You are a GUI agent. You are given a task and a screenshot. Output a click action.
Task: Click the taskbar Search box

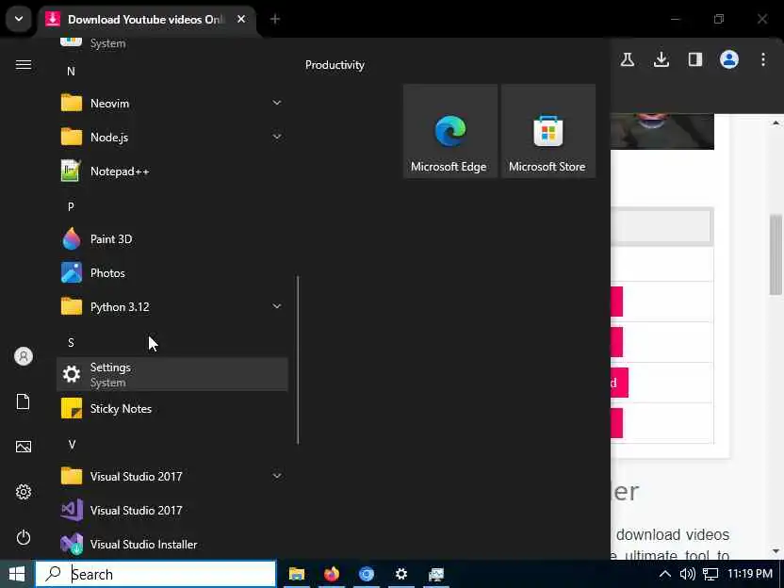[155, 574]
